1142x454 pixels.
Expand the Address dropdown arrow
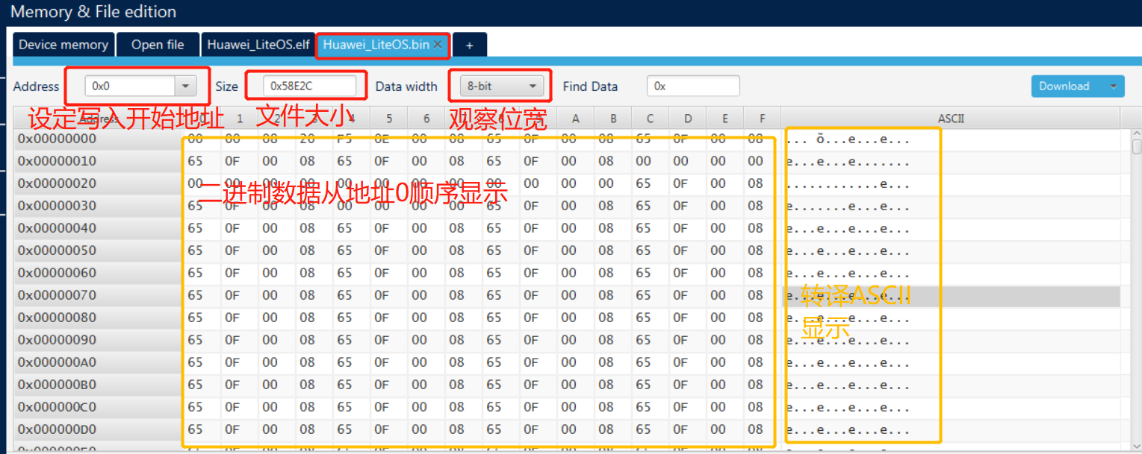185,86
